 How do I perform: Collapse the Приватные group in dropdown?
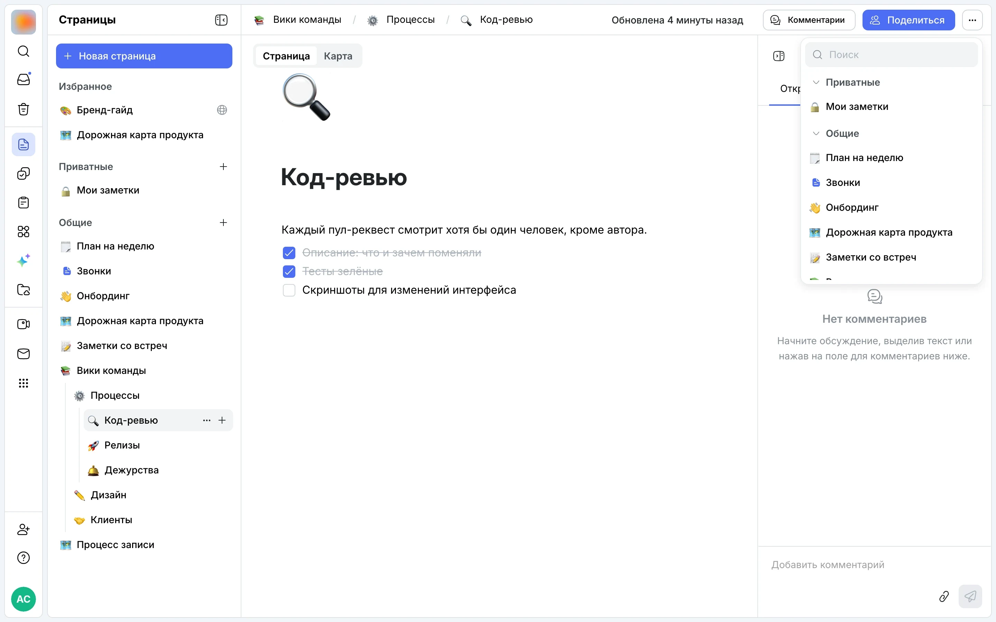pos(816,82)
